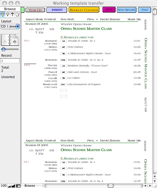Open the Layout pop-up menu CD 1 Jewe
Image resolution: width=157 pixels, height=188 pixels.
click(x=10, y=26)
